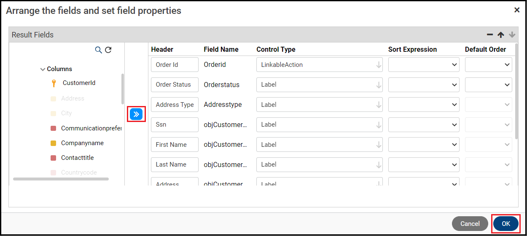The height and width of the screenshot is (236, 527).
Task: Select the Companyname column item
Action: [82, 143]
